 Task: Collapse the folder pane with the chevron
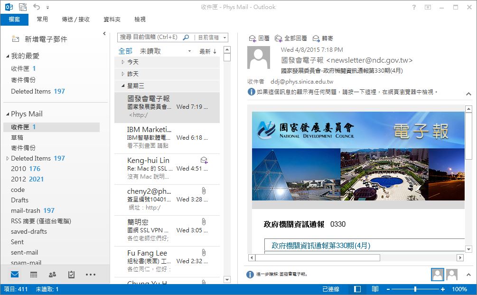click(x=104, y=33)
